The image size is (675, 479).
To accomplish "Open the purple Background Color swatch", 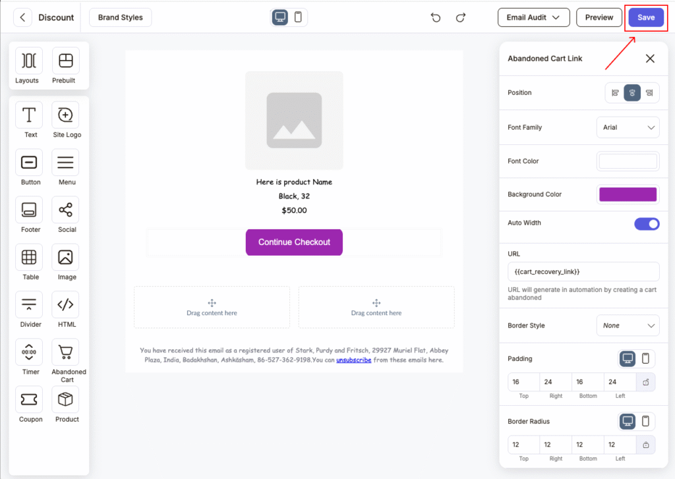I will 628,194.
